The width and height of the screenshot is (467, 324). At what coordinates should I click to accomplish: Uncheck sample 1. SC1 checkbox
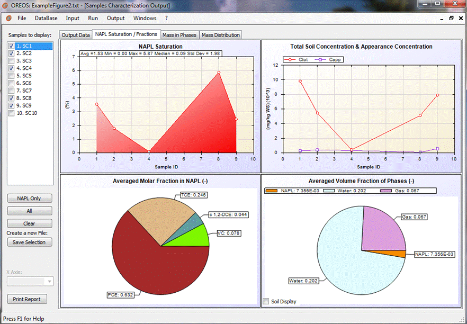12,46
